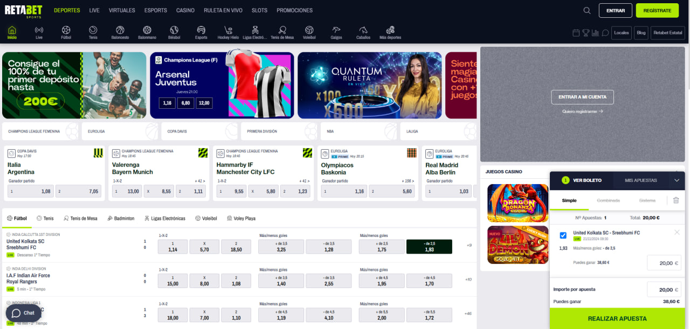This screenshot has height=329, width=690.
Task: Show +10 markets for I.A.F Indian Air Force
Action: (x=468, y=279)
